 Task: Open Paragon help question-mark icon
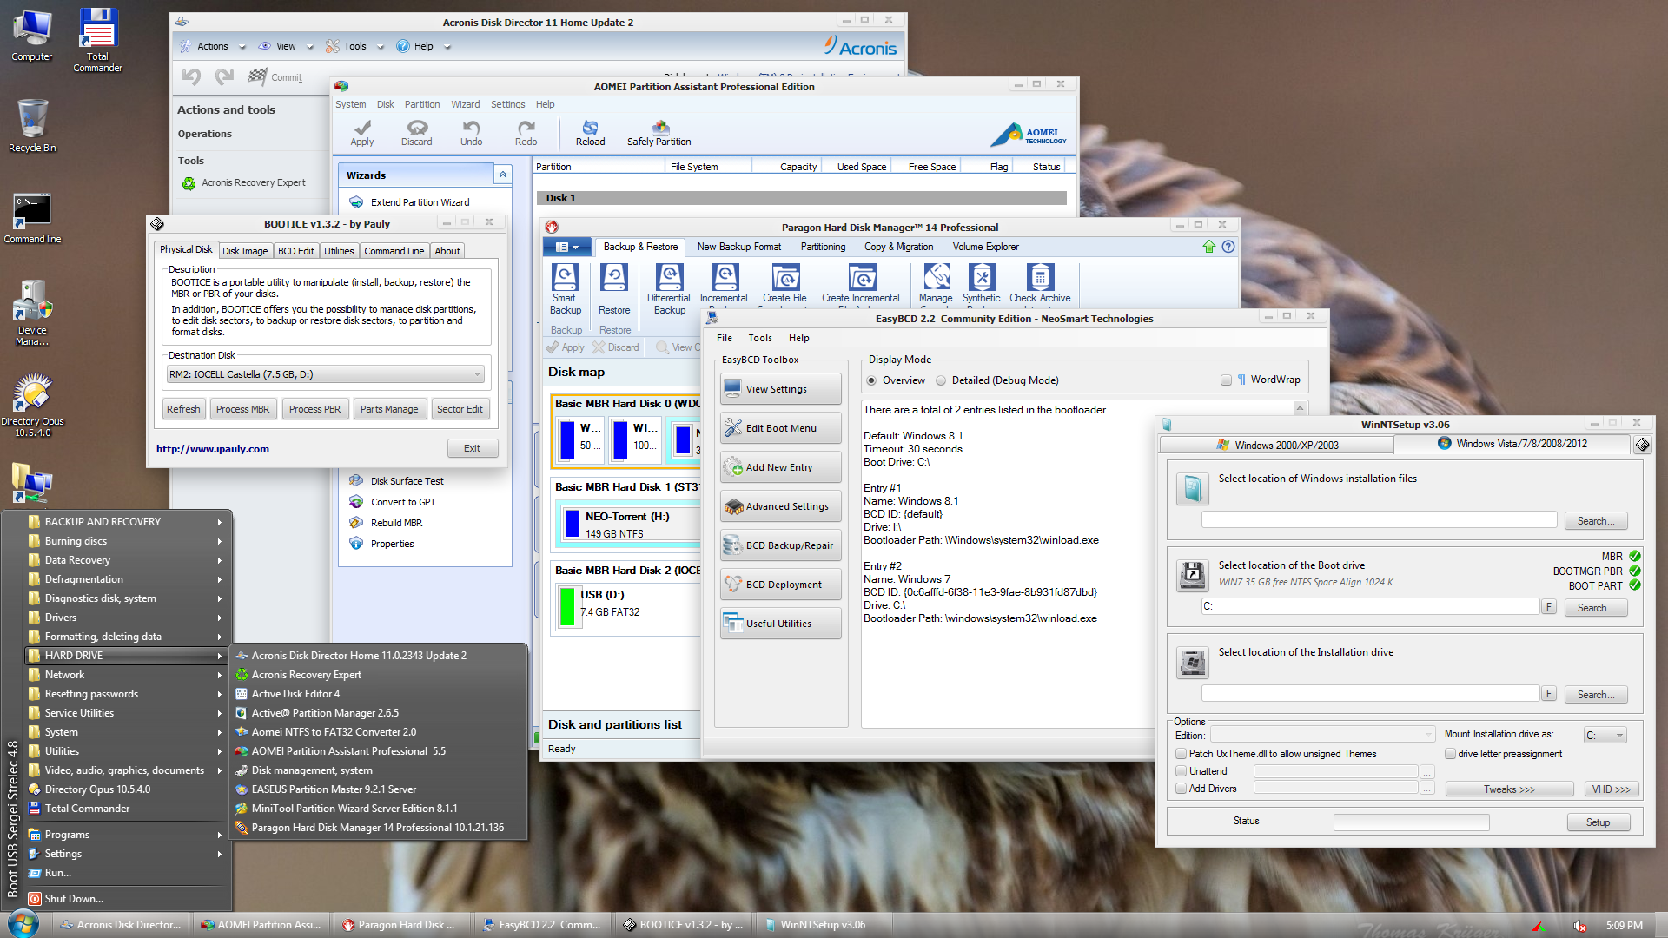1228,247
